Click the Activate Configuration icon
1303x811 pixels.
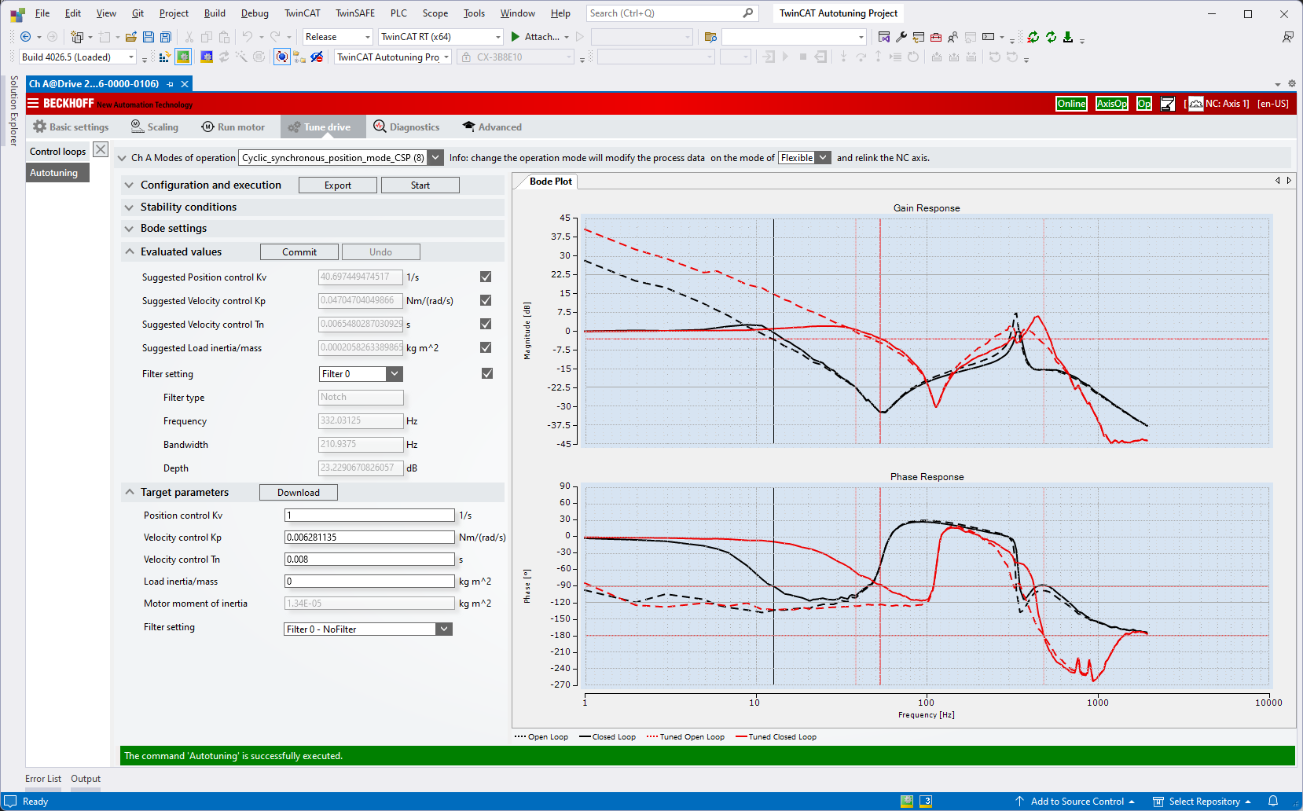click(164, 57)
